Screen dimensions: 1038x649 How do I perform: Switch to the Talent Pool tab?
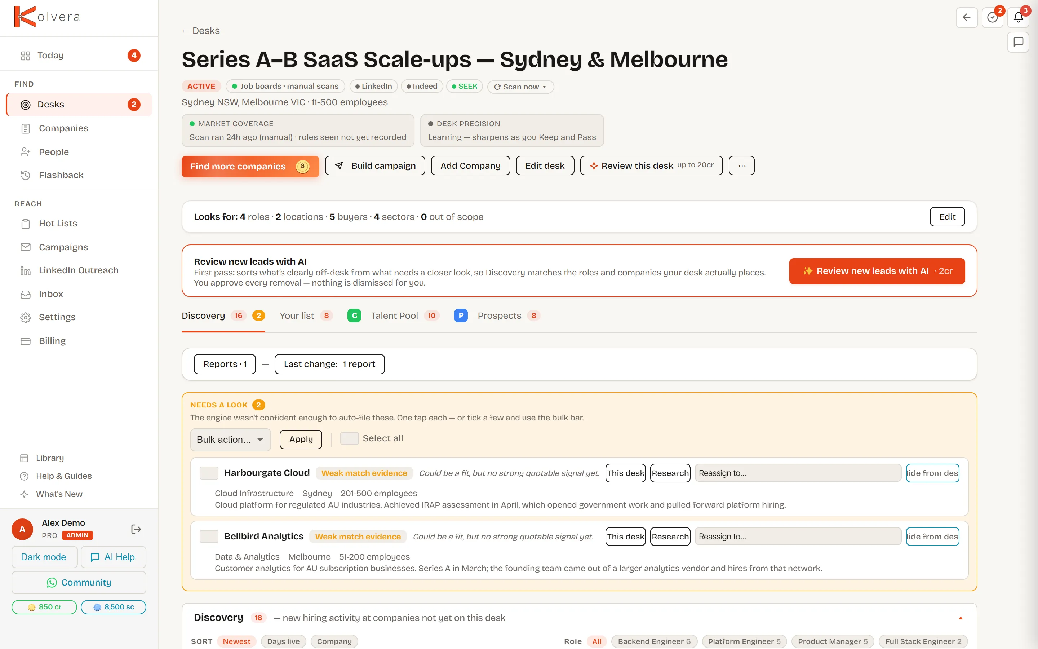tap(393, 316)
